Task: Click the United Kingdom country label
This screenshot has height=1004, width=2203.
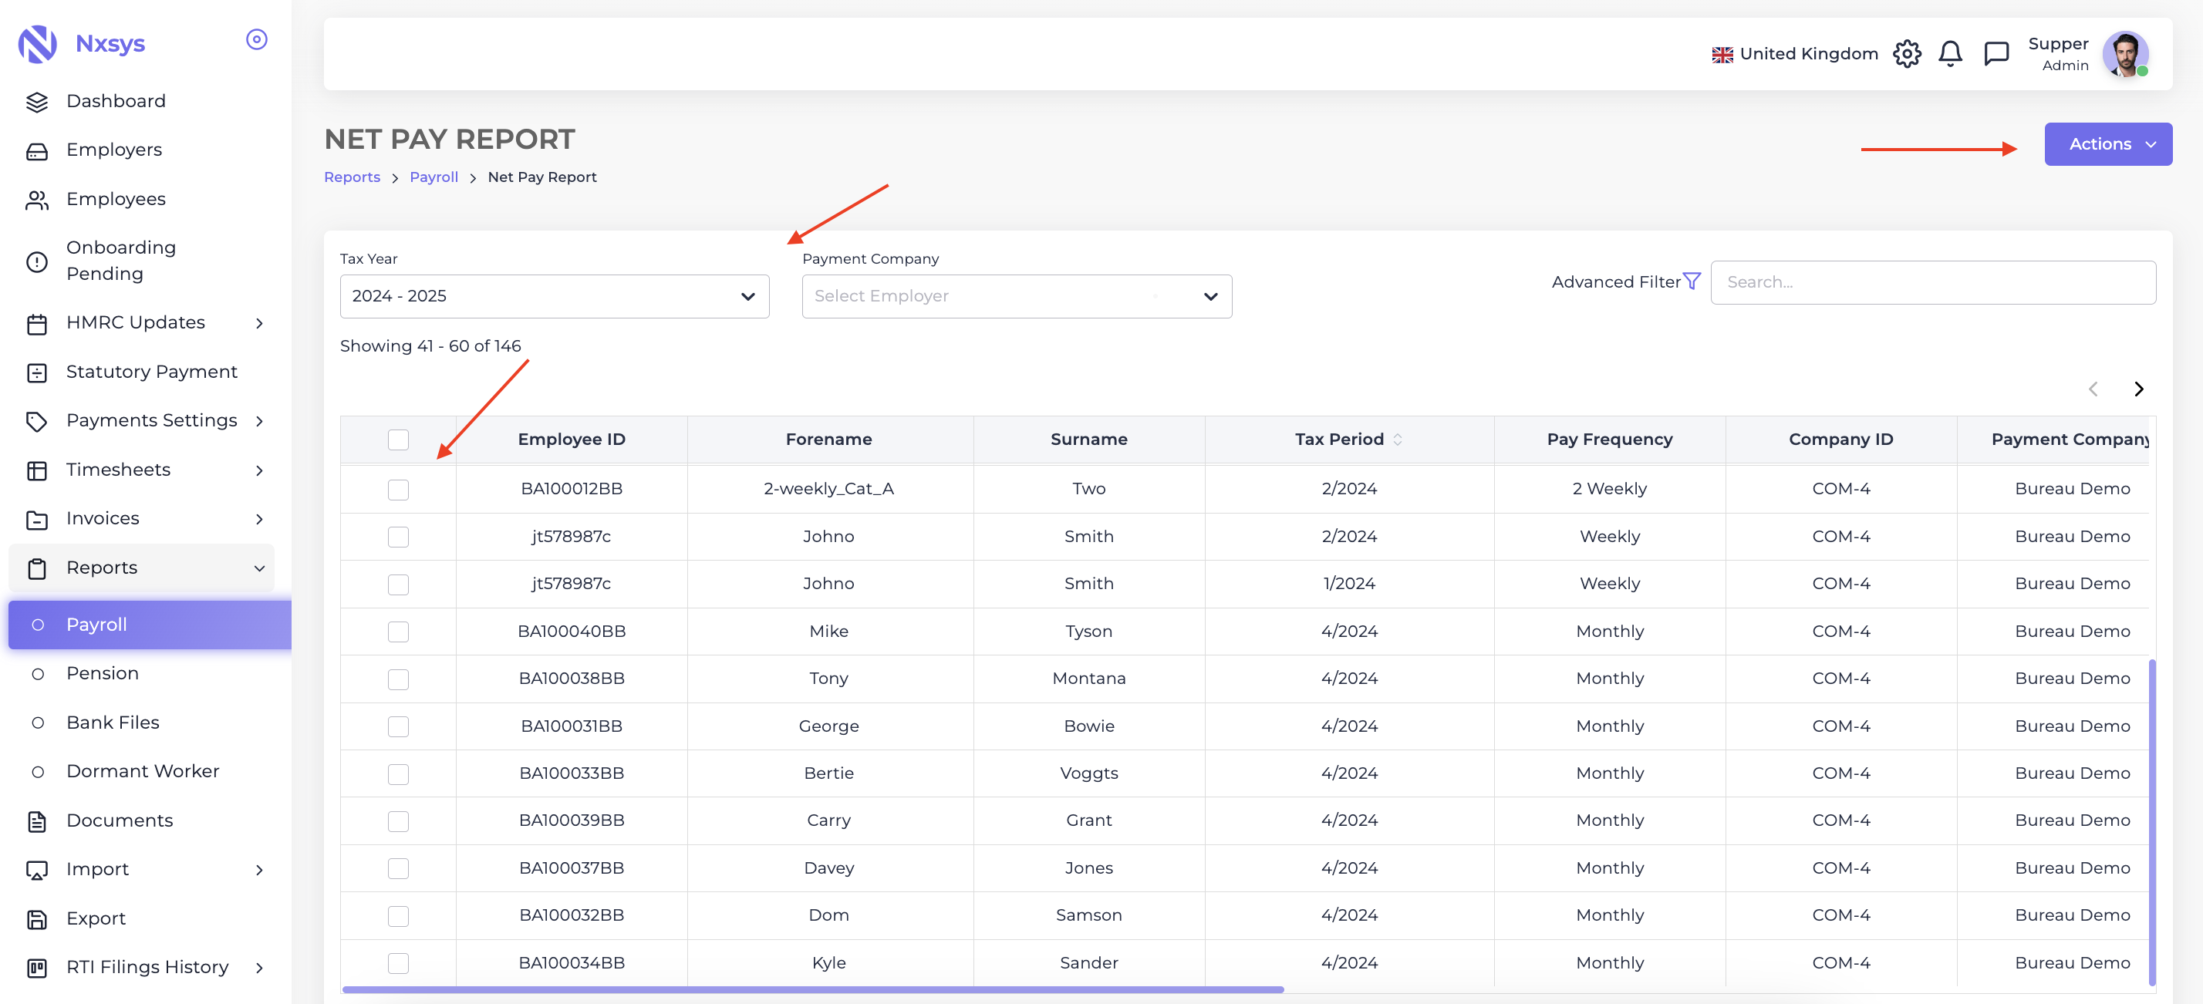Action: 1808,54
